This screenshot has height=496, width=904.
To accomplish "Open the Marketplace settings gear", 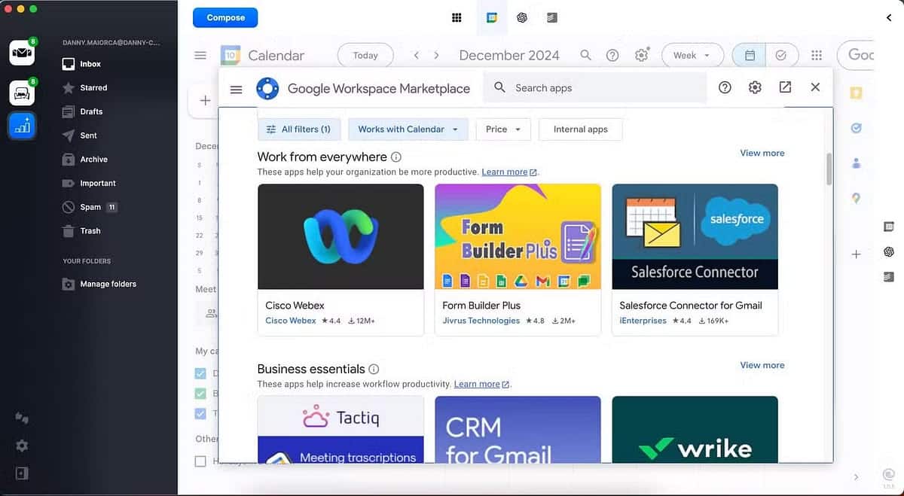I will click(755, 87).
